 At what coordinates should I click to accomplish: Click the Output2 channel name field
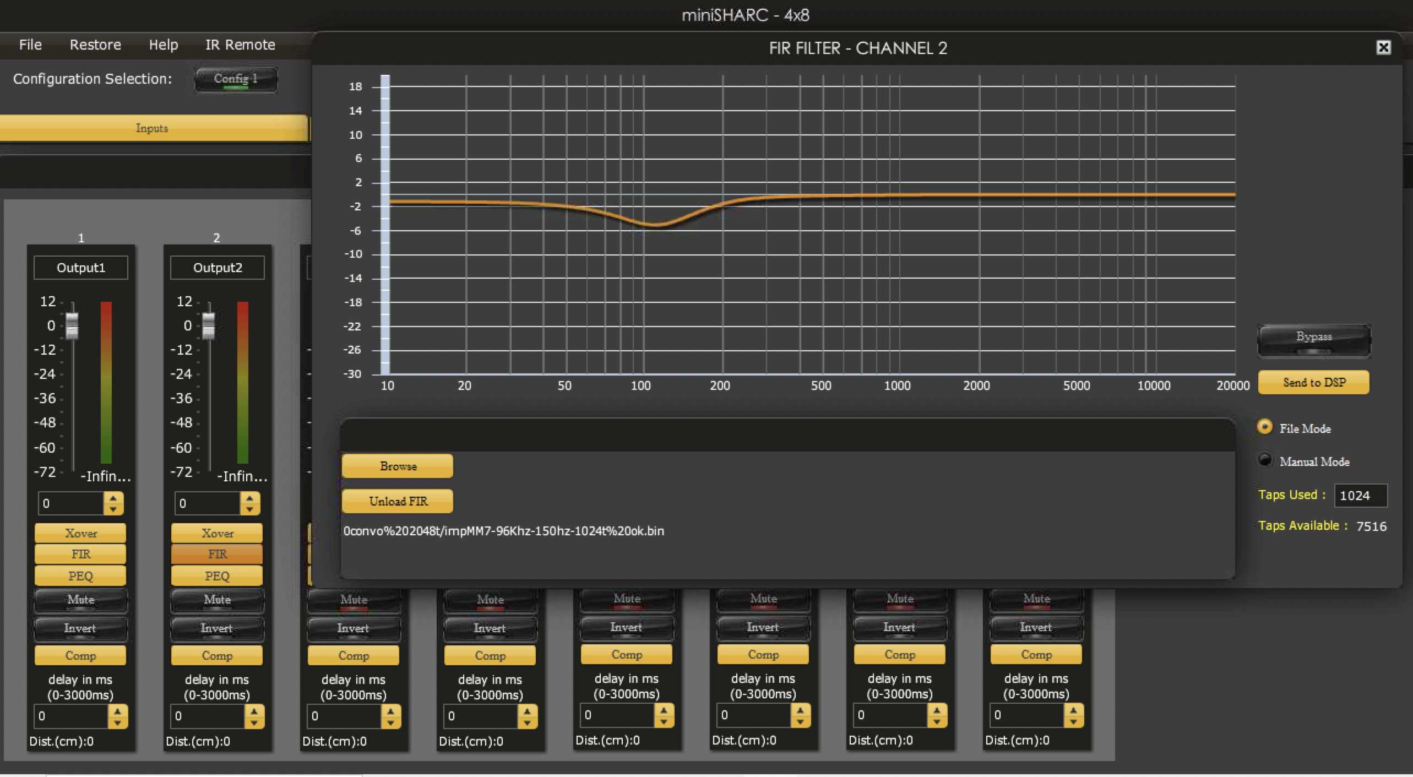218,268
